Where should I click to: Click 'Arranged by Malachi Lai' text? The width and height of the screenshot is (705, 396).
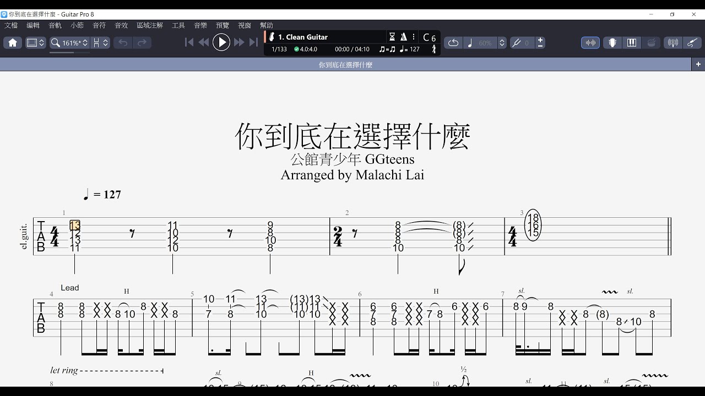[352, 175]
